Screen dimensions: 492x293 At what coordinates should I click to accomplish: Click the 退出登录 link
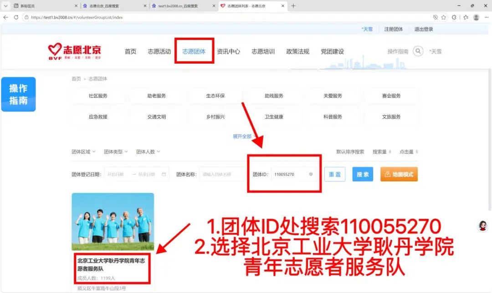[424, 29]
